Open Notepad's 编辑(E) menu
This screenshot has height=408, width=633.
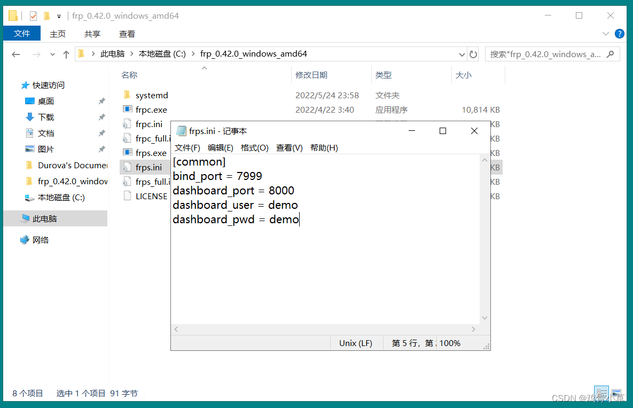221,148
